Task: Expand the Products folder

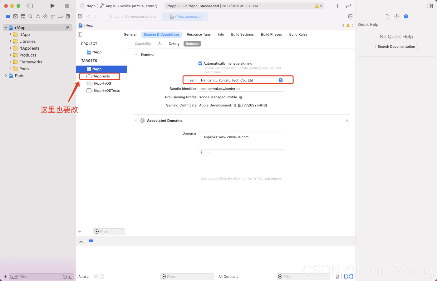Action: [10, 55]
